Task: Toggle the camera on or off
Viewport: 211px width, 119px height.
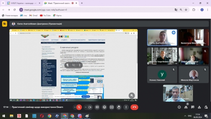Action: [90, 107]
